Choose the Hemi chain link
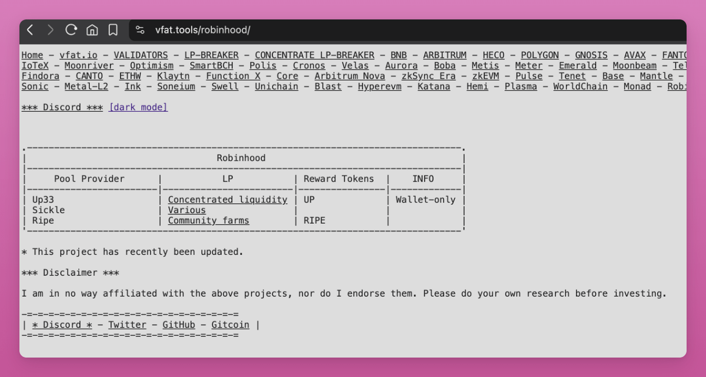The image size is (706, 377). coord(477,87)
